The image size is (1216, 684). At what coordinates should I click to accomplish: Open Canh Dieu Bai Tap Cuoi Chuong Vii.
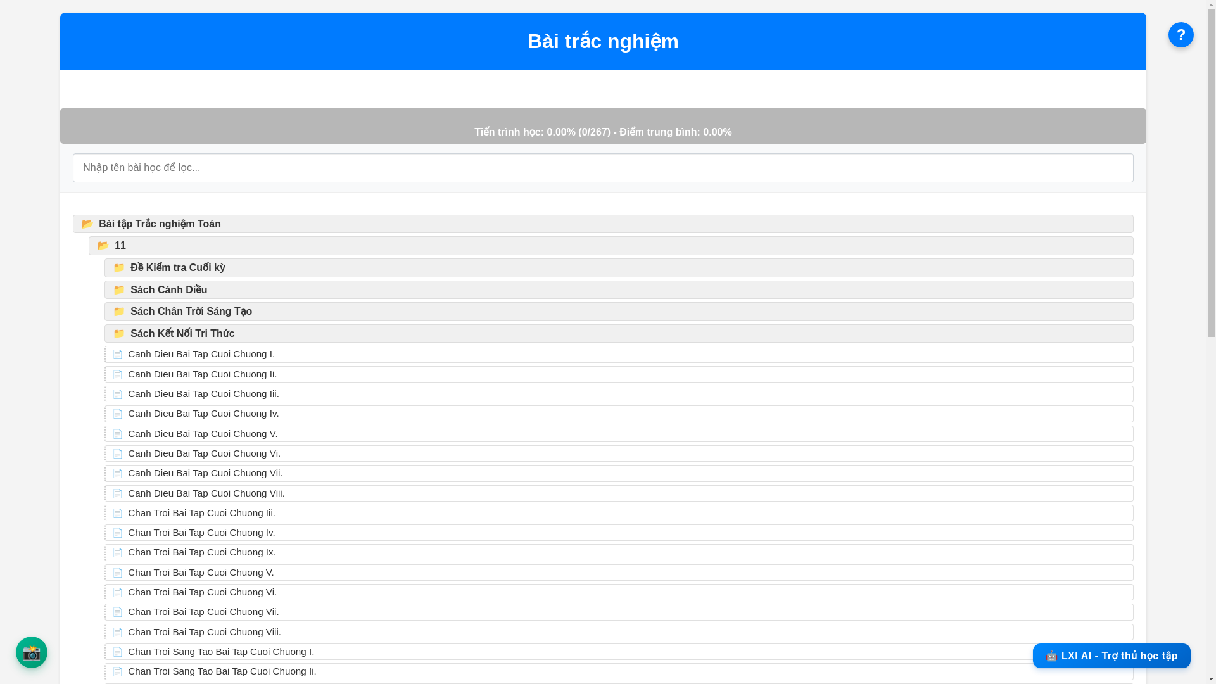(619, 473)
